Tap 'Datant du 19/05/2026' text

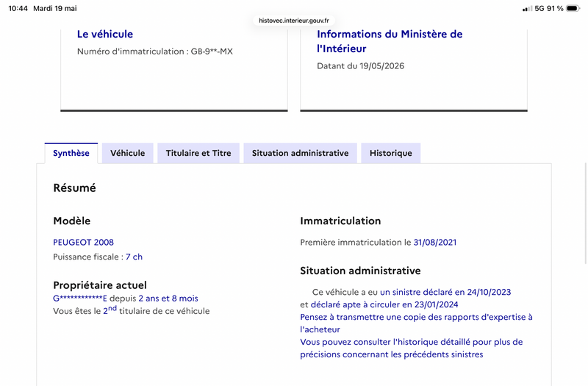(x=360, y=66)
